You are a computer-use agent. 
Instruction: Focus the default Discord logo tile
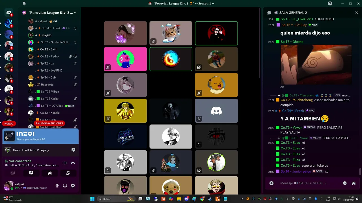click(x=216, y=111)
